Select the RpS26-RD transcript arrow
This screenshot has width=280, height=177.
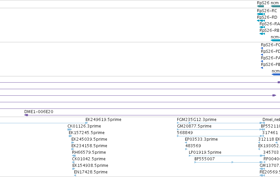(x=261, y=21)
